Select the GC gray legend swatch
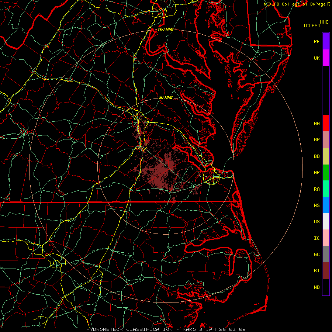 tap(326, 254)
